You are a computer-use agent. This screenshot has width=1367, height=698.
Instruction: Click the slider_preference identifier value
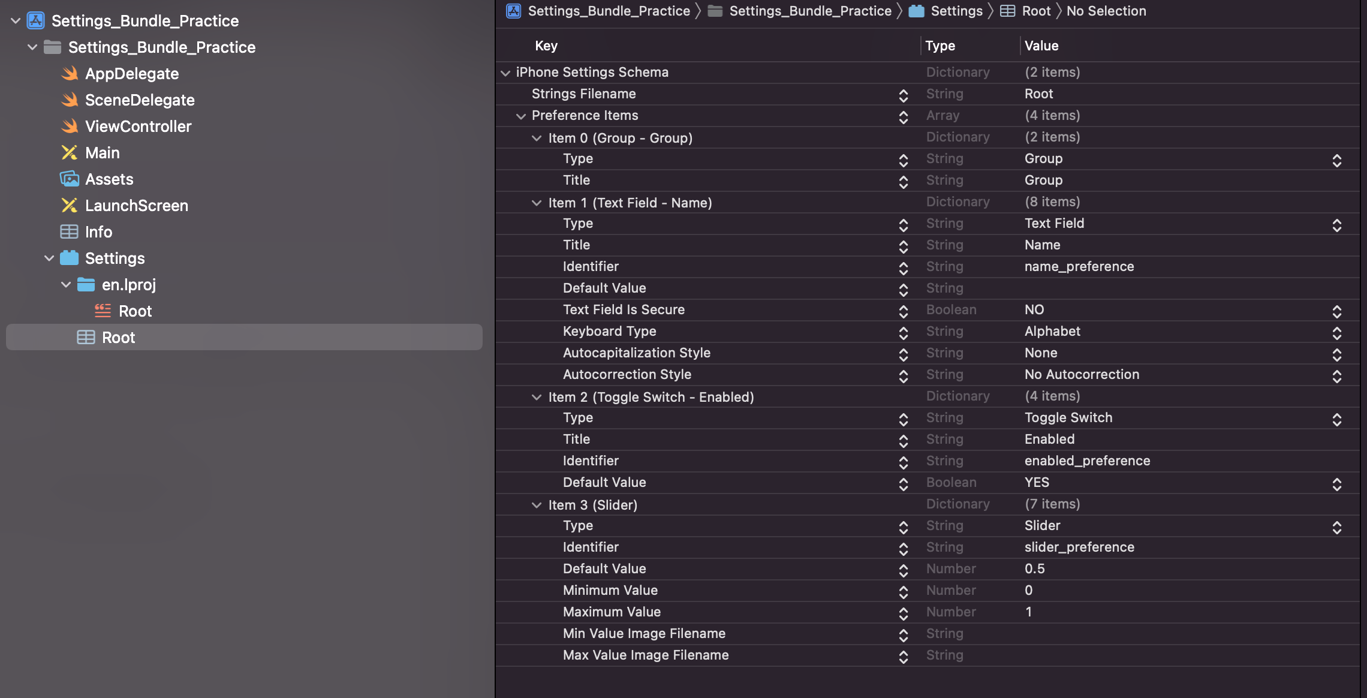[1079, 547]
